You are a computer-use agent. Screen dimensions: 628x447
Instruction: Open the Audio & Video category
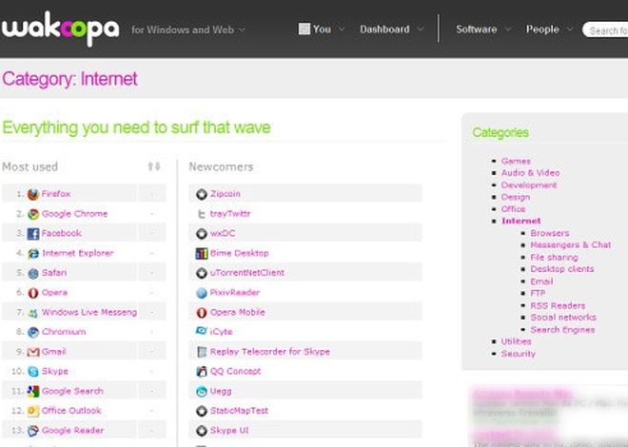pos(530,173)
